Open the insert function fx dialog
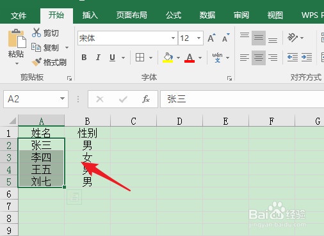The width and height of the screenshot is (324, 236). 146,99
